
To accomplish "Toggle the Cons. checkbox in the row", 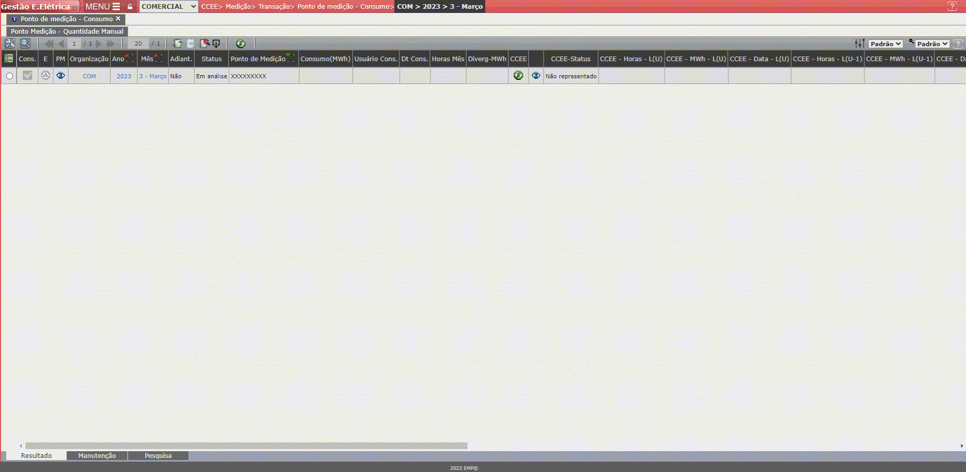I will (27, 76).
